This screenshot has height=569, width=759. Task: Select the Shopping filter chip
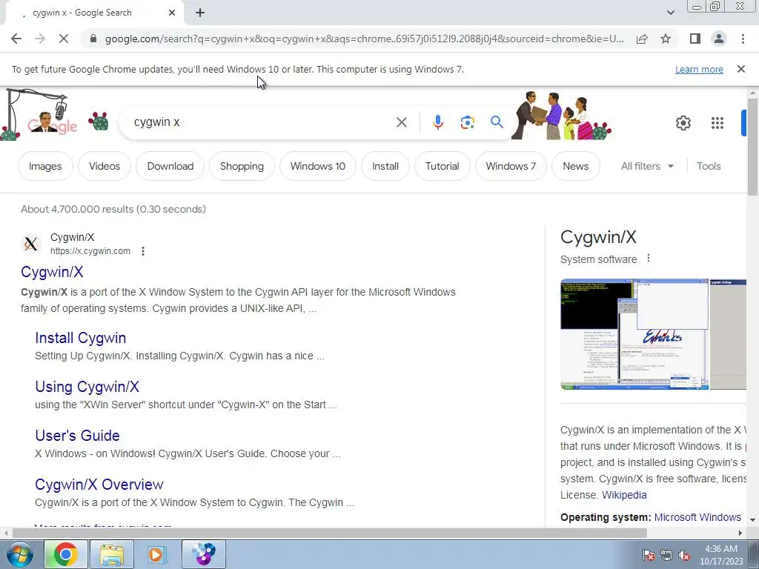click(242, 166)
